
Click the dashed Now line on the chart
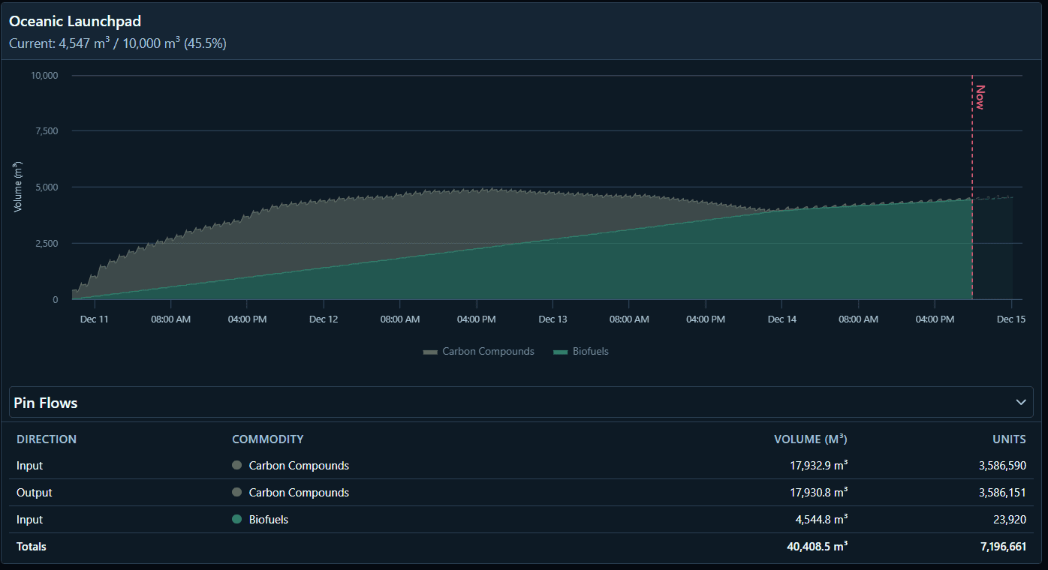[971, 187]
